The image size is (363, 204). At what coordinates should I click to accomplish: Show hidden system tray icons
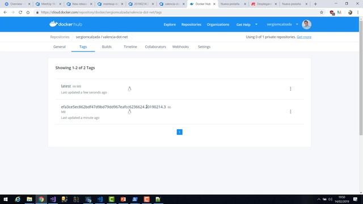319,199
